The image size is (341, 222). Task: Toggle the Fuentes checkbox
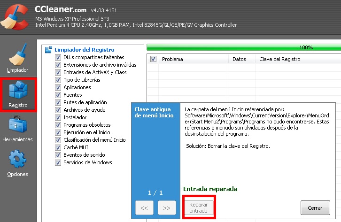58,95
